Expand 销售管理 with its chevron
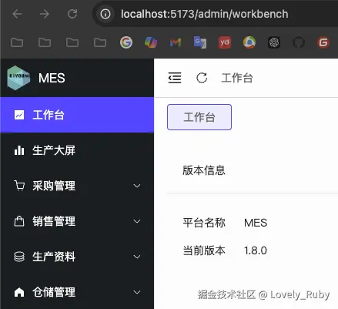The height and width of the screenshot is (309, 338). coord(137,221)
